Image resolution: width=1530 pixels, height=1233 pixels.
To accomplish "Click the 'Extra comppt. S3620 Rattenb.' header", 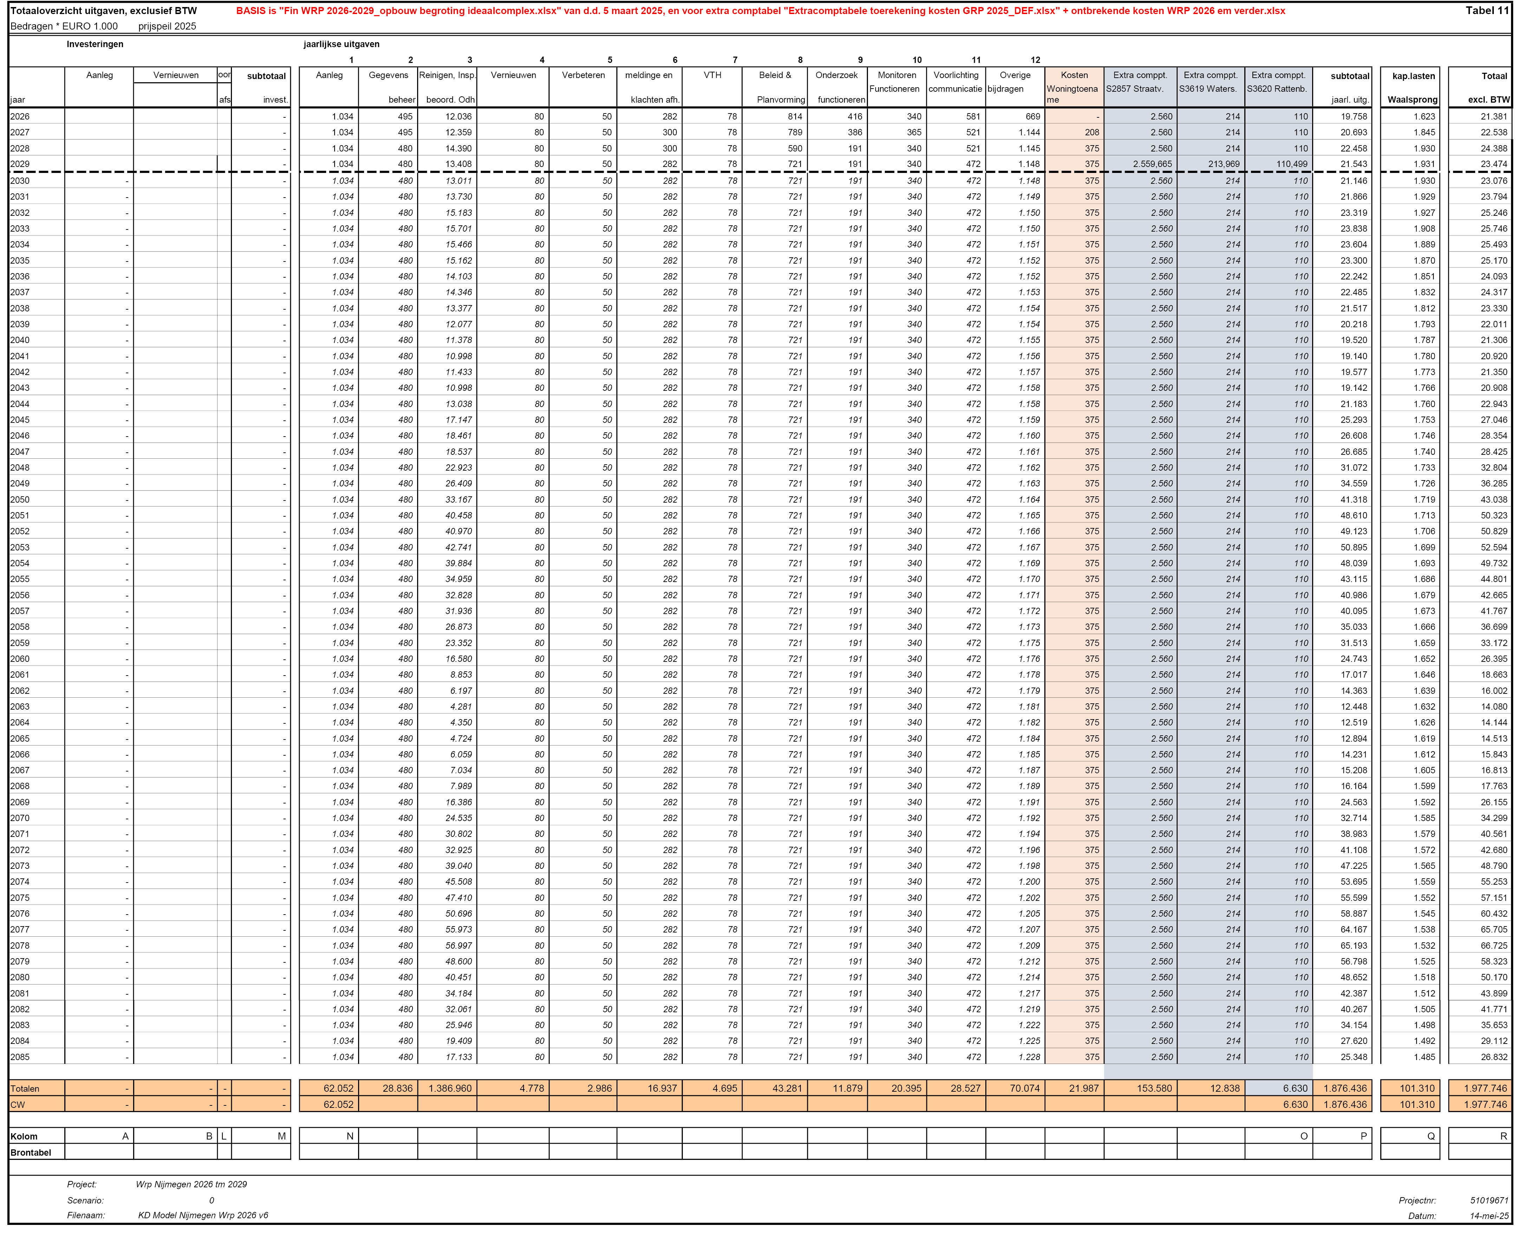I will 1278,82.
